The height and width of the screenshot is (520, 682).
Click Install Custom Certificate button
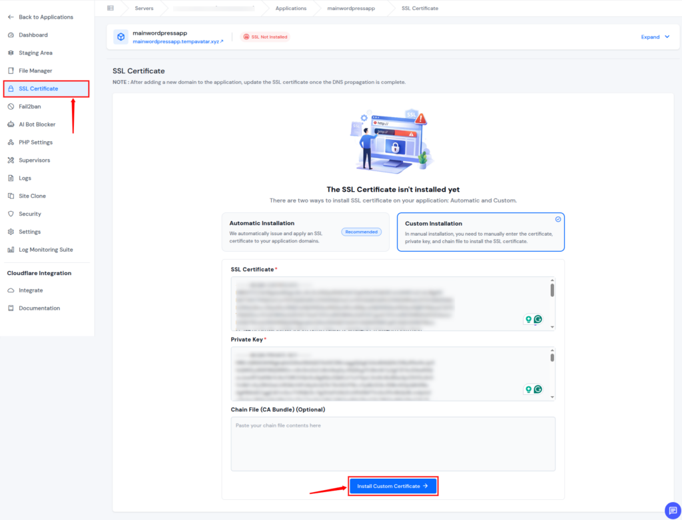[x=392, y=486]
